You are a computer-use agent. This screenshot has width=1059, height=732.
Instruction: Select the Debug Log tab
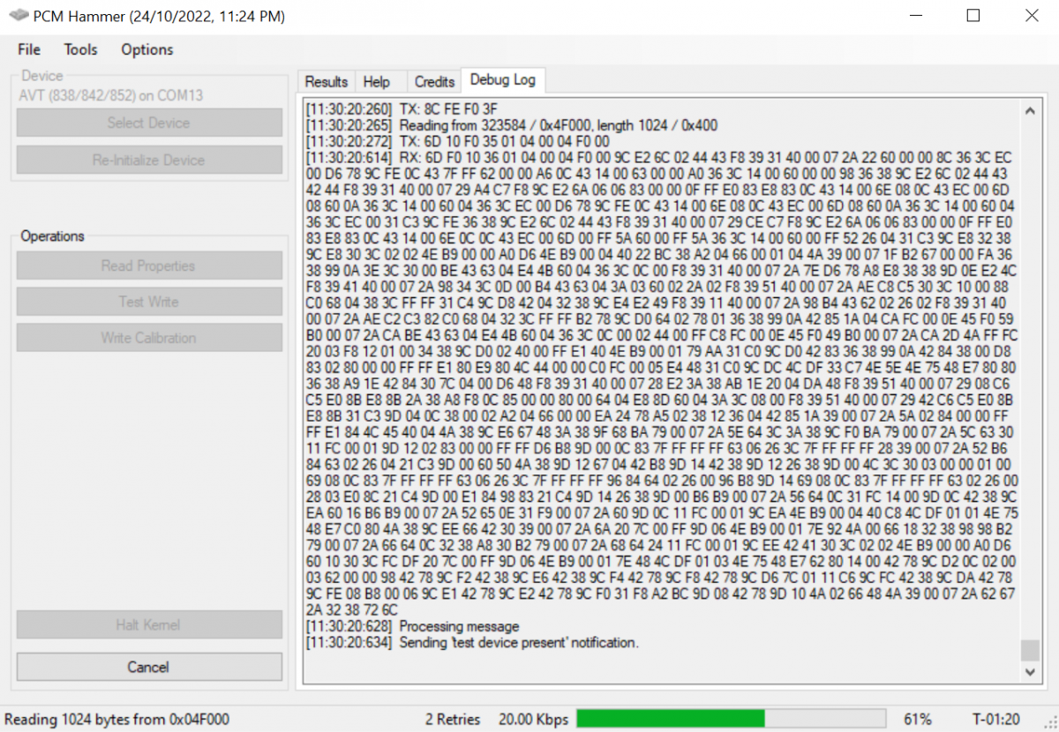point(503,79)
